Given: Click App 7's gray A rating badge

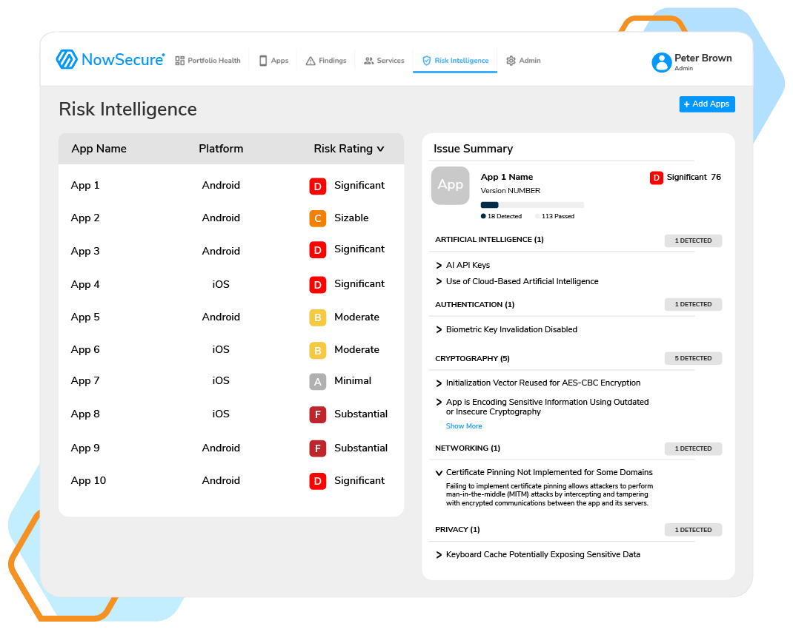Looking at the screenshot, I should coord(318,381).
